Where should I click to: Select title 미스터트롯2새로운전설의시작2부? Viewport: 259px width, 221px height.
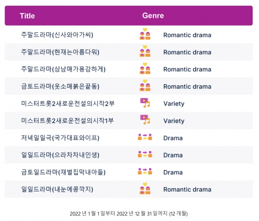click(x=68, y=104)
